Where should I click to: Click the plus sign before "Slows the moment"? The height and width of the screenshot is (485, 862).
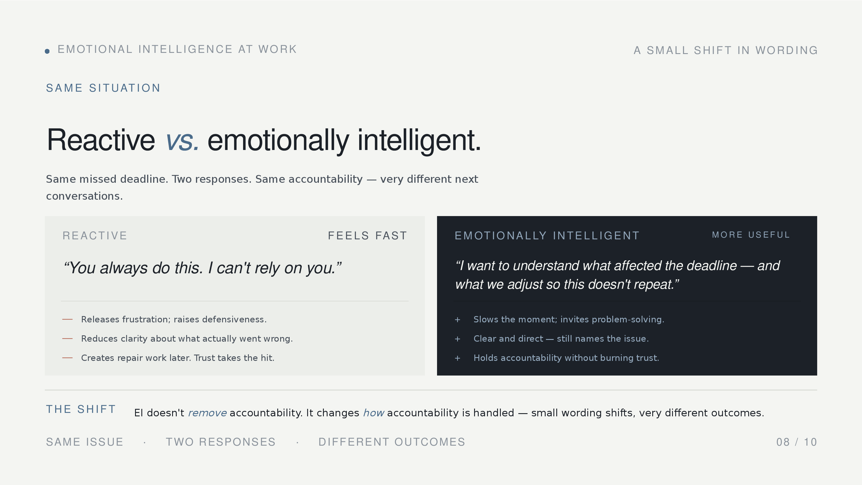click(x=457, y=320)
